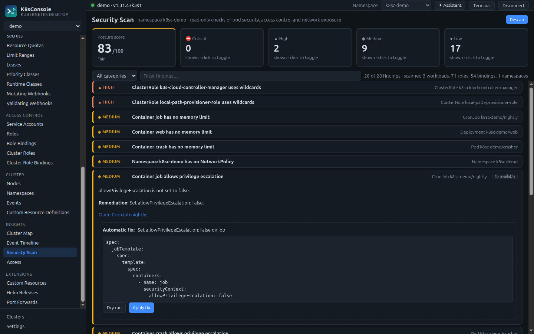Click the Filter findings input field
The image size is (534, 334).
click(251, 76)
